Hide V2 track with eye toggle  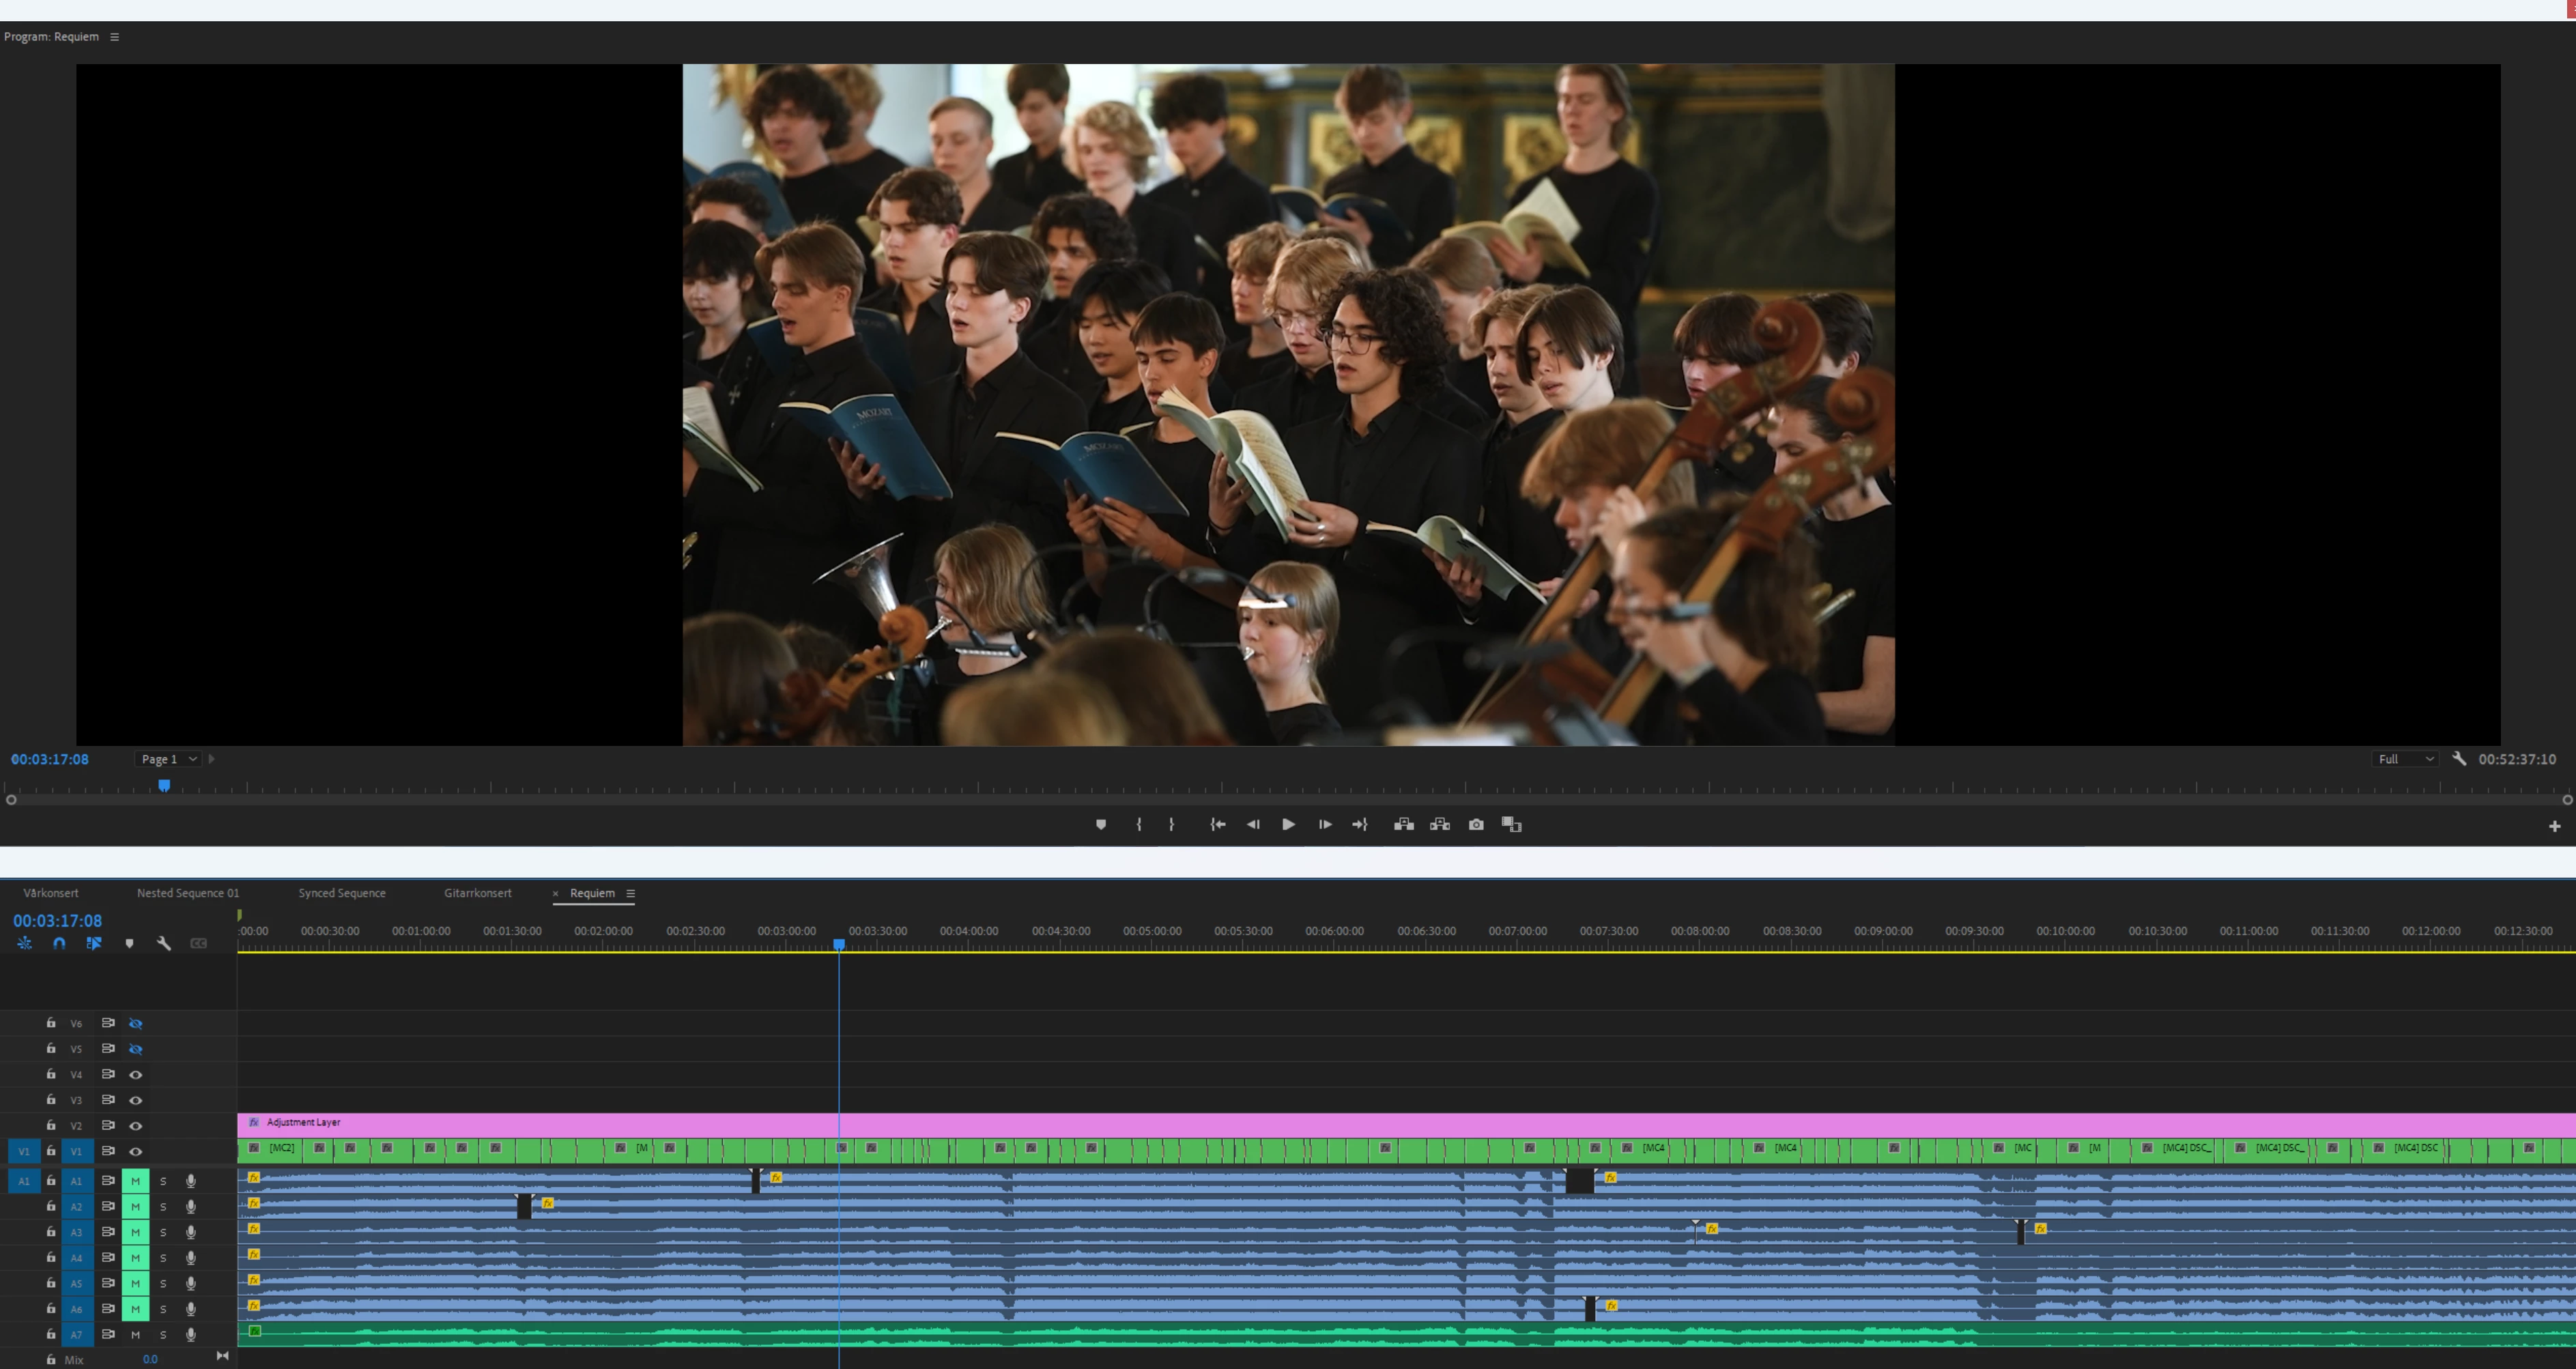coord(136,1126)
